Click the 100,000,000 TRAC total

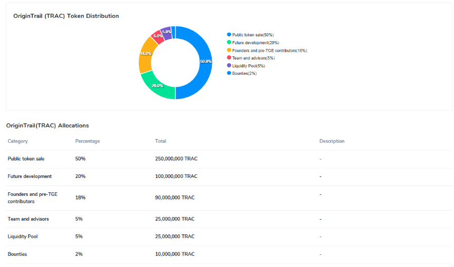pos(176,176)
